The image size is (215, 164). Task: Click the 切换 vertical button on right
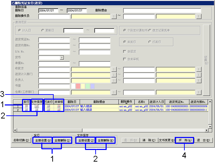206,61
